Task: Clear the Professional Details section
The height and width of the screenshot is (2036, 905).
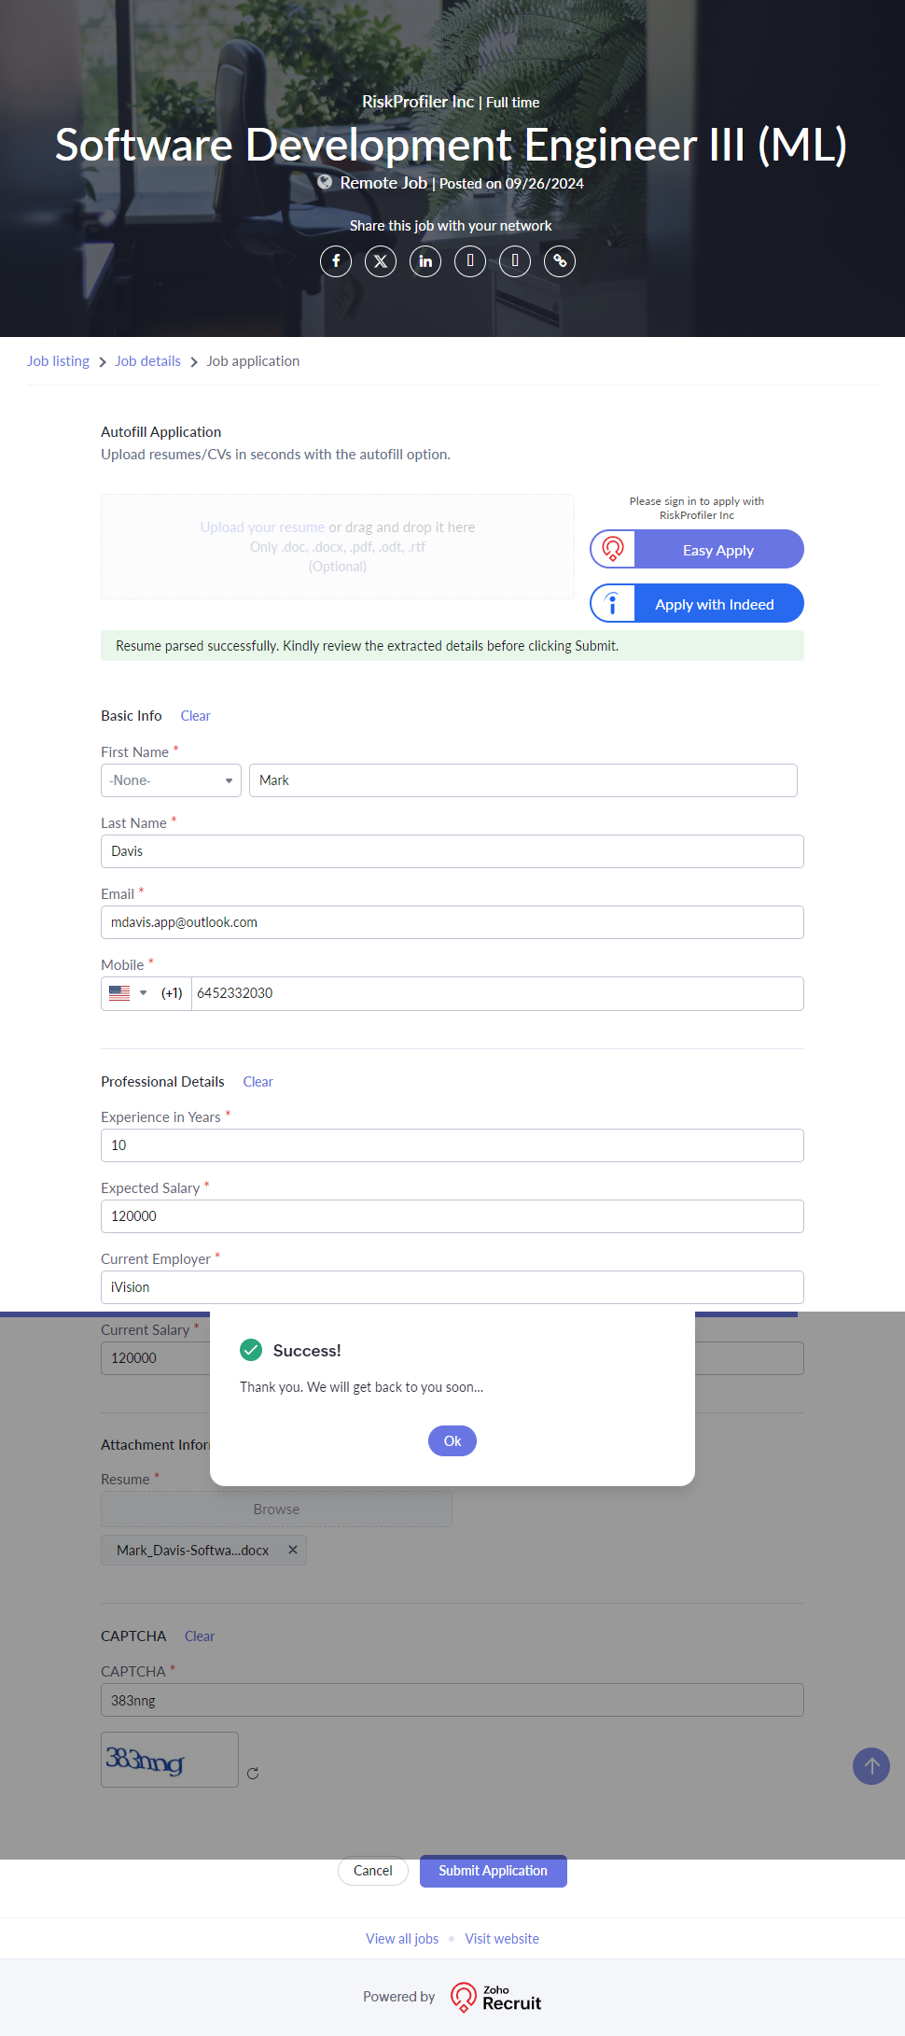Action: point(258,1082)
